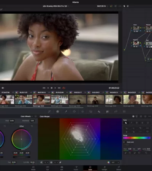Image resolution: width=152 pixels, height=171 pixels.
Task: Select clip 08 thumbnail
Action: (60, 100)
